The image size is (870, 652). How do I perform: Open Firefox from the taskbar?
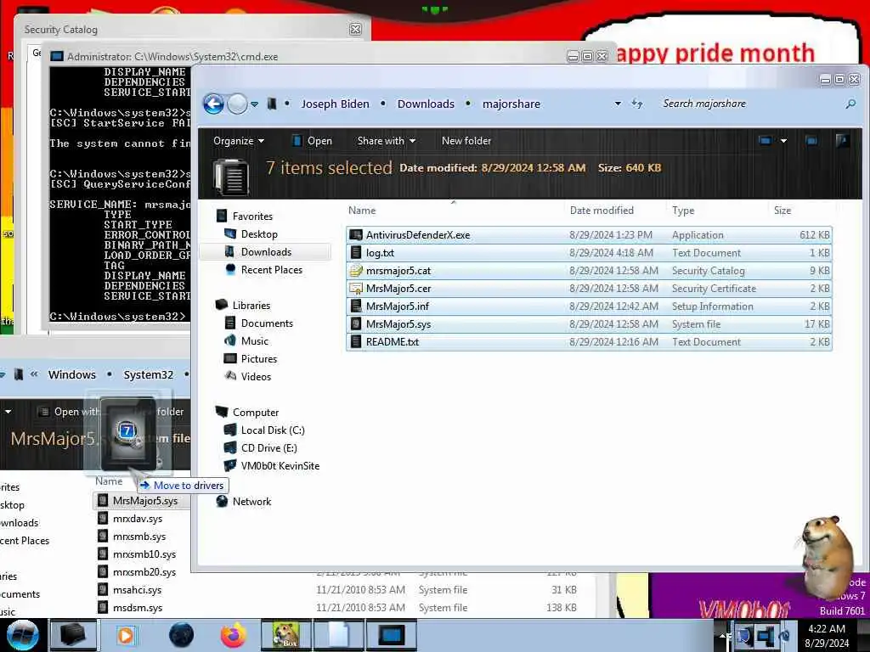(x=234, y=635)
